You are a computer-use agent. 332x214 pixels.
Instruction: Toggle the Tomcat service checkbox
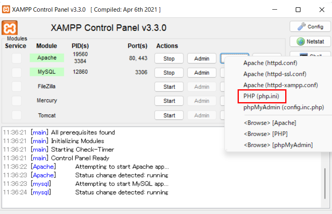pyautogui.click(x=17, y=115)
